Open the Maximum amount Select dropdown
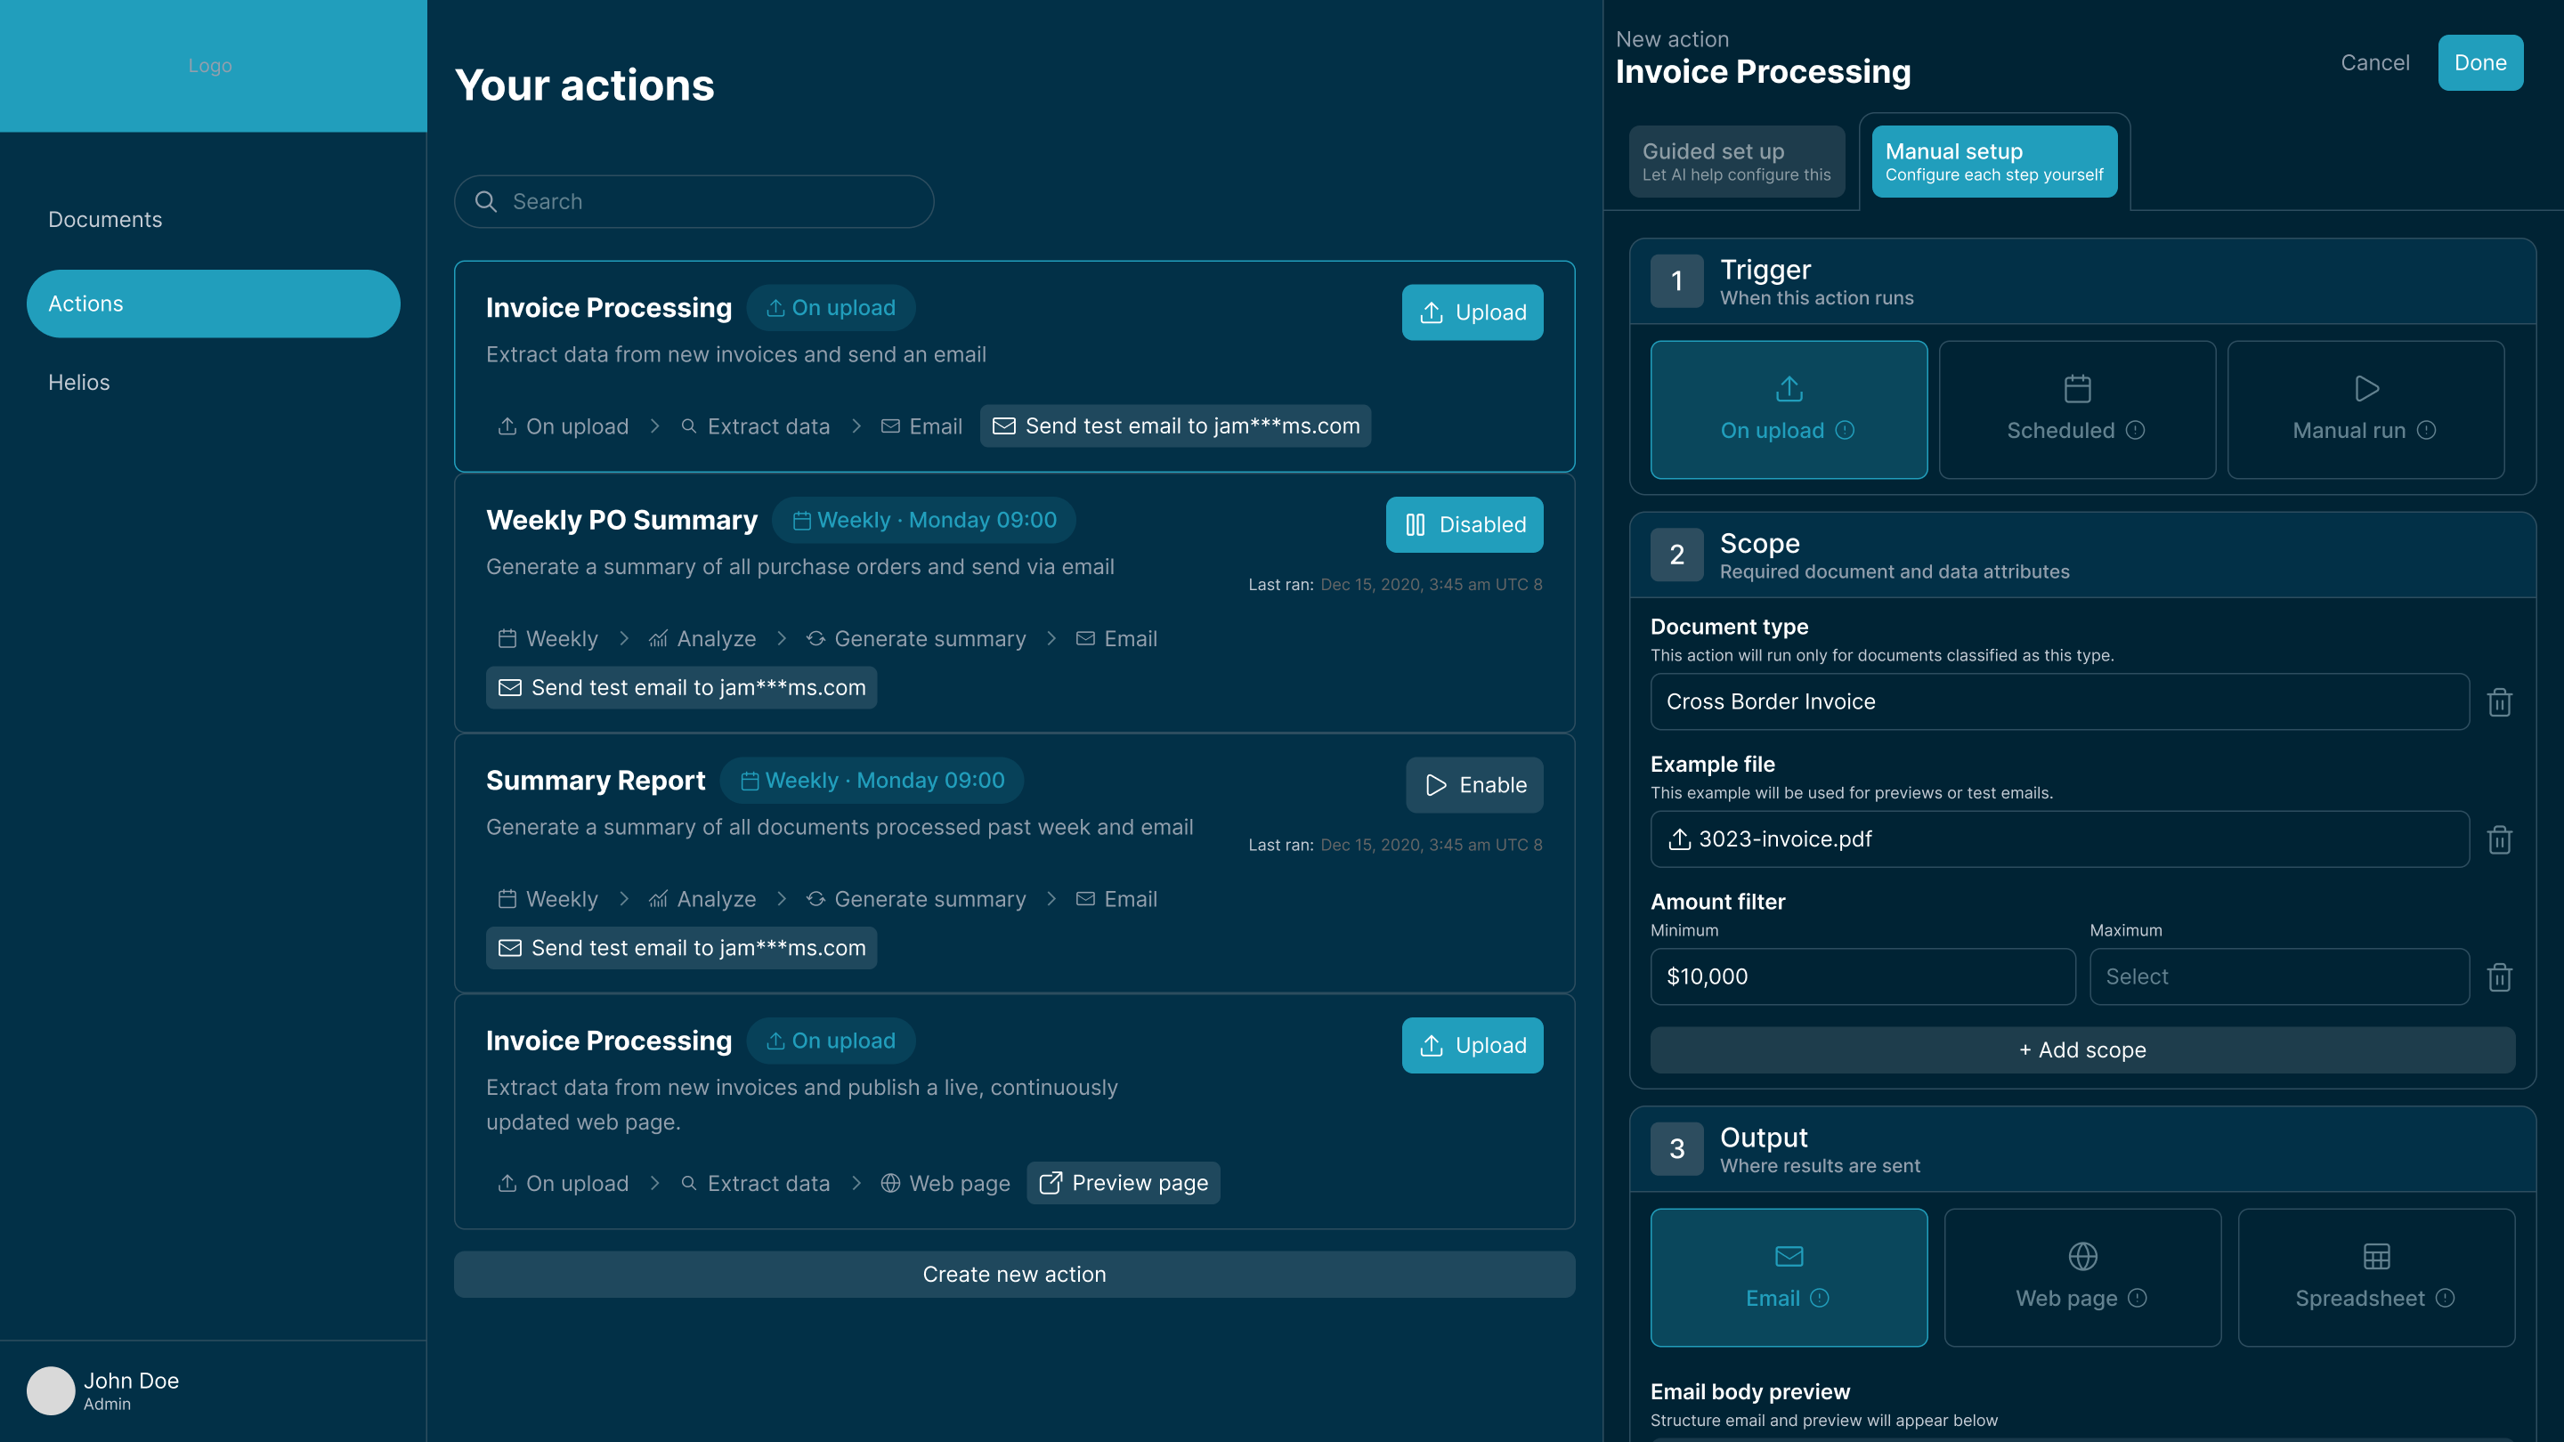The width and height of the screenshot is (2564, 1442). tap(2278, 976)
